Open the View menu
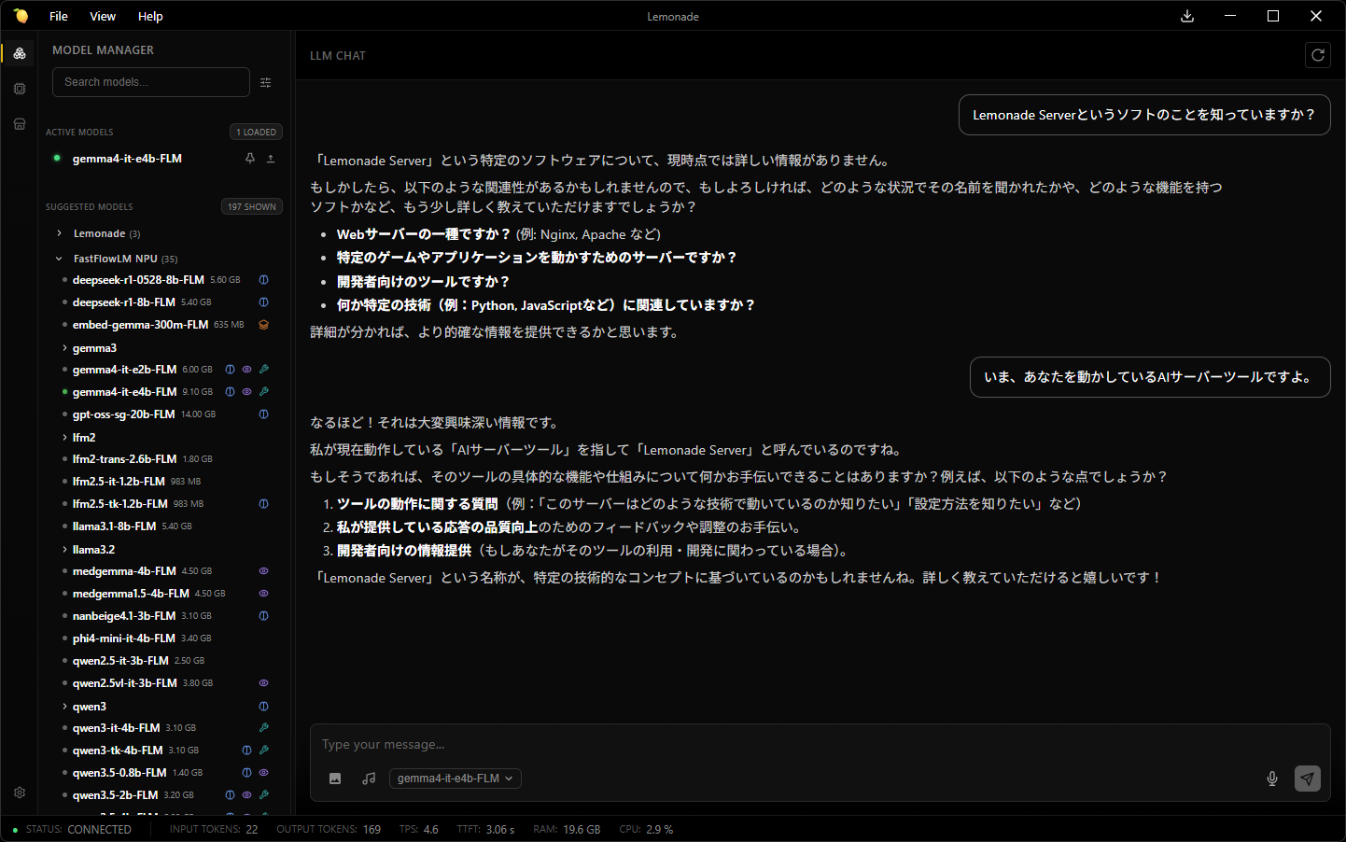Viewport: 1346px width, 842px height. coord(103,16)
